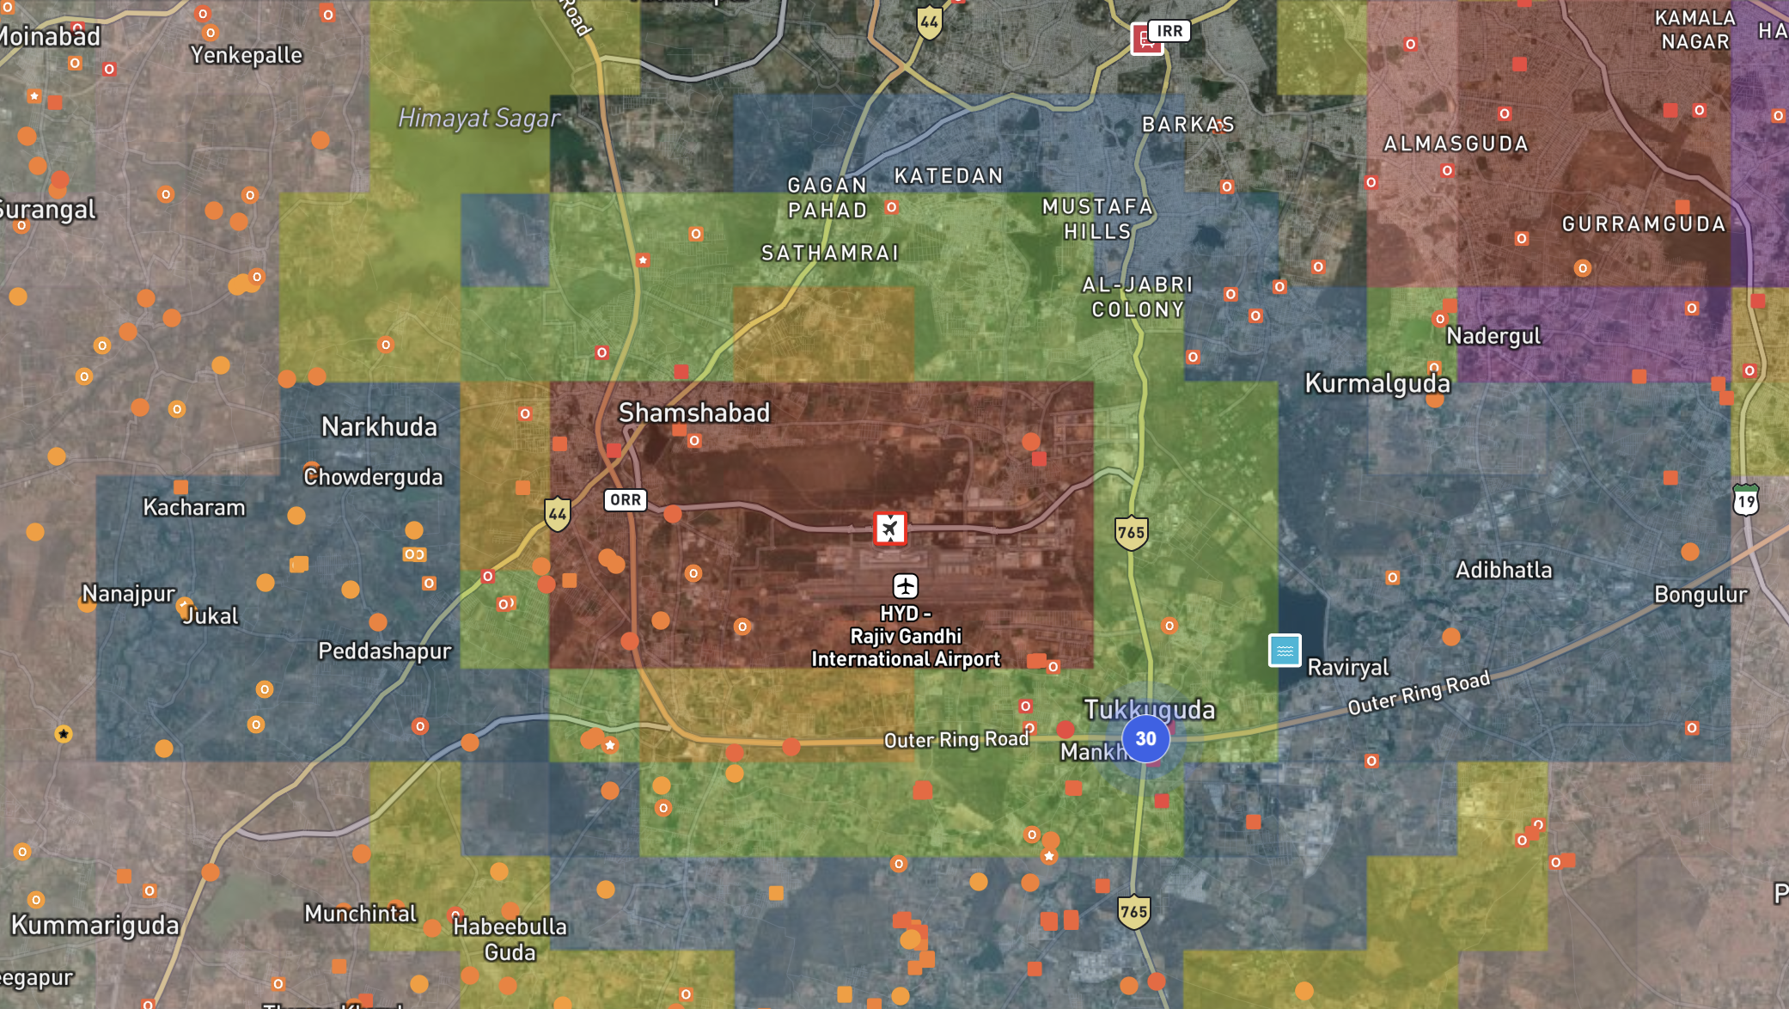Click the yellow circle star marker
The image size is (1789, 1009).
[x=64, y=734]
